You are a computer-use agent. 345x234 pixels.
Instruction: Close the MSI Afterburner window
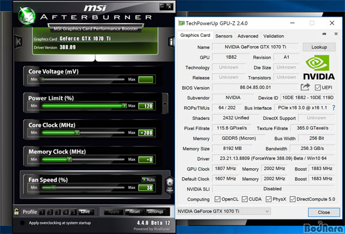click(x=170, y=6)
